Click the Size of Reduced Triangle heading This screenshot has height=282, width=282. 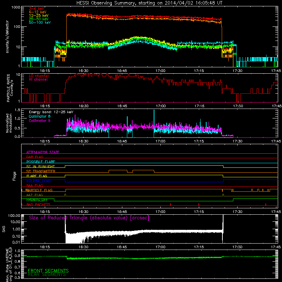click(89, 218)
